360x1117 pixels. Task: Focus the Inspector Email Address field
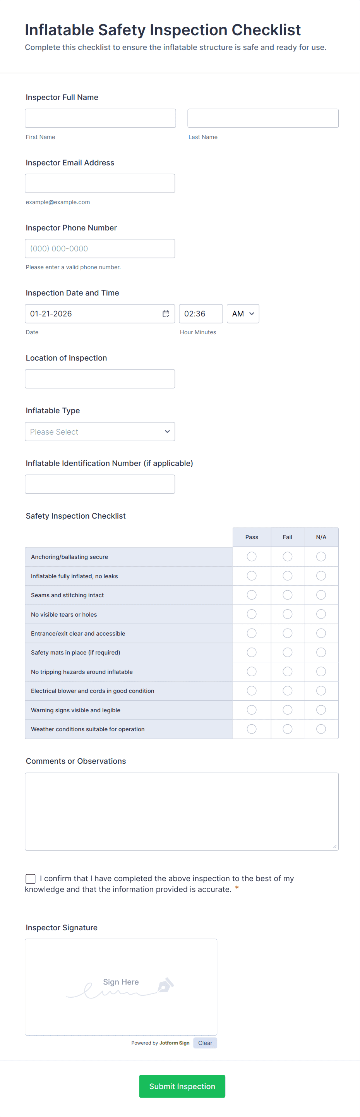99,183
